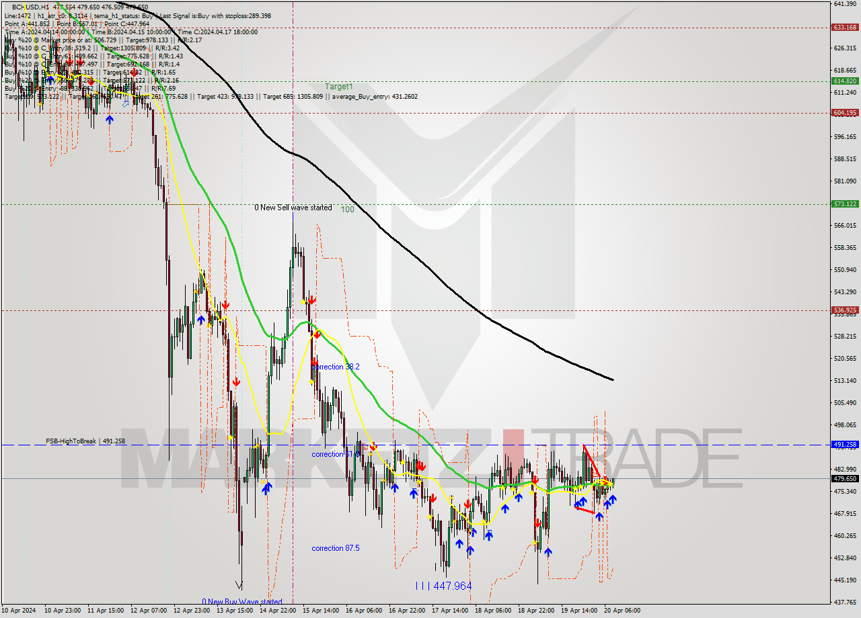Image resolution: width=861 pixels, height=618 pixels.
Task: Click the '| | | 447.964' low marker
Action: point(443,586)
